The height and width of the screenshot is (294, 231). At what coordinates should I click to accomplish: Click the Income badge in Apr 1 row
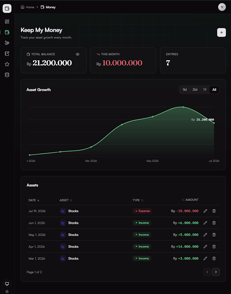point(142,247)
